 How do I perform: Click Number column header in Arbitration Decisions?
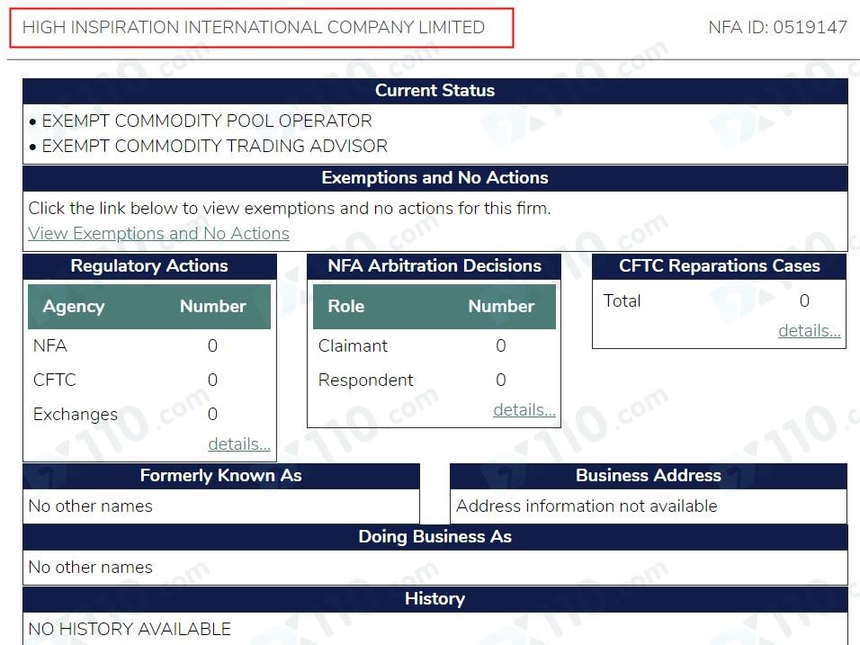pyautogui.click(x=501, y=306)
